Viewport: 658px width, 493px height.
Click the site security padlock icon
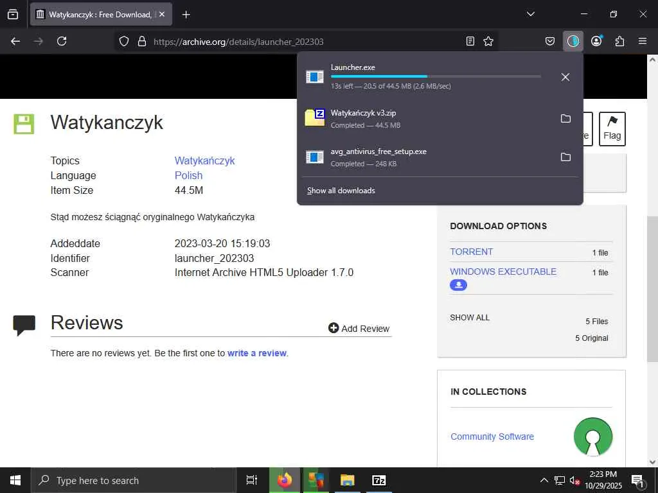(x=142, y=41)
